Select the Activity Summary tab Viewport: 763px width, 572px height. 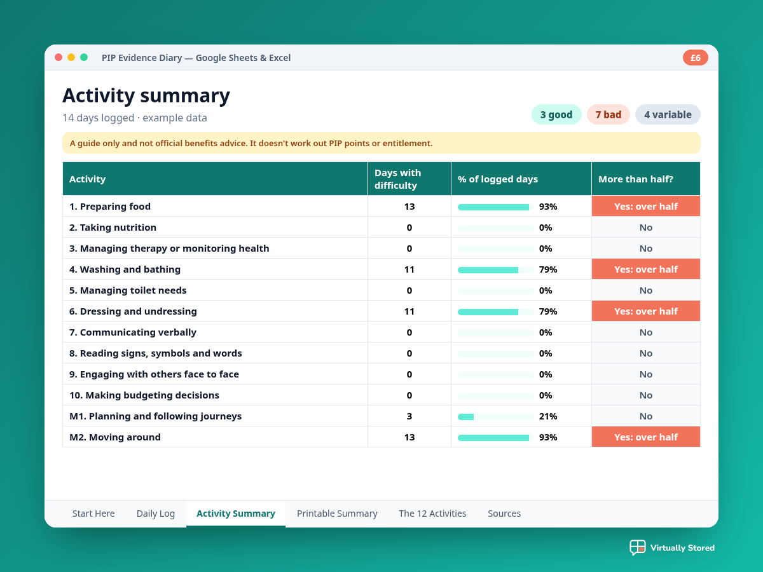[x=236, y=514]
